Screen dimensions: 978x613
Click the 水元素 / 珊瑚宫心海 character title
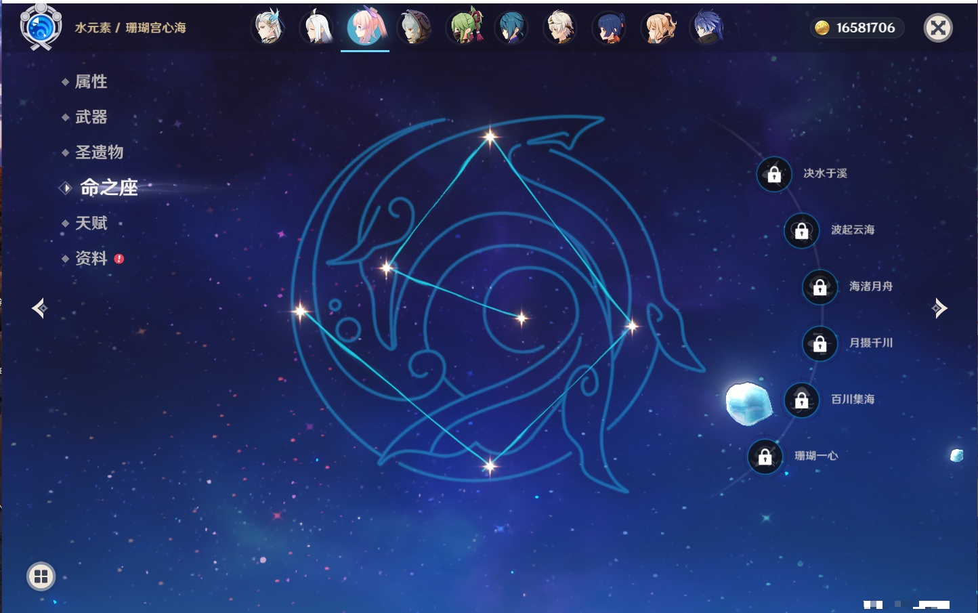pyautogui.click(x=130, y=28)
